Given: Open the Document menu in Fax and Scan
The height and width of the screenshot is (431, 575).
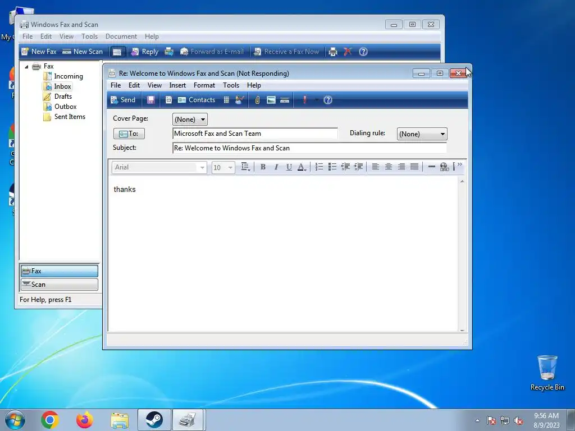Looking at the screenshot, I should point(121,36).
